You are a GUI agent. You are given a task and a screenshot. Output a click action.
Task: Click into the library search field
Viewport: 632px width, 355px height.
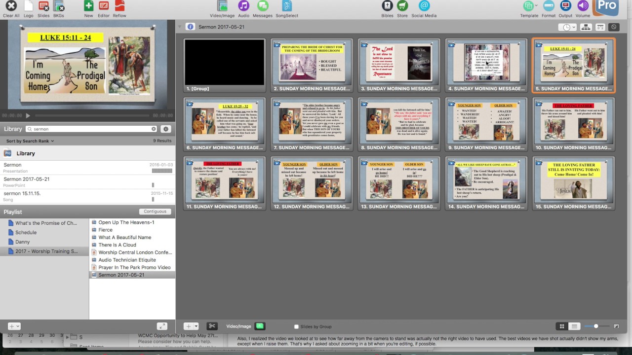(x=91, y=129)
